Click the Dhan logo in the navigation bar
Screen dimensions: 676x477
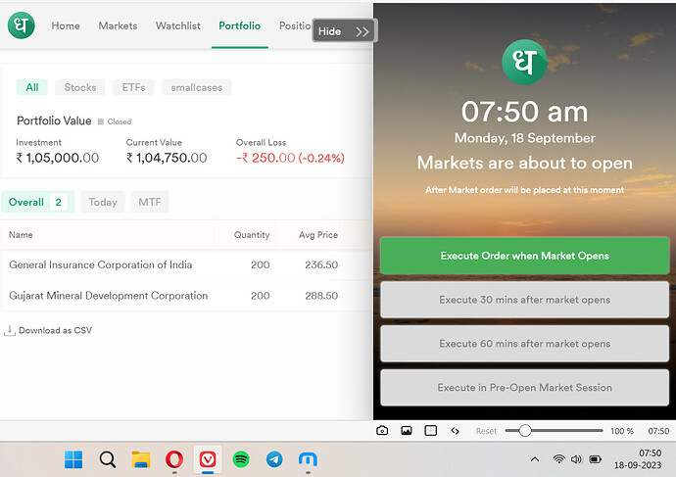(22, 25)
